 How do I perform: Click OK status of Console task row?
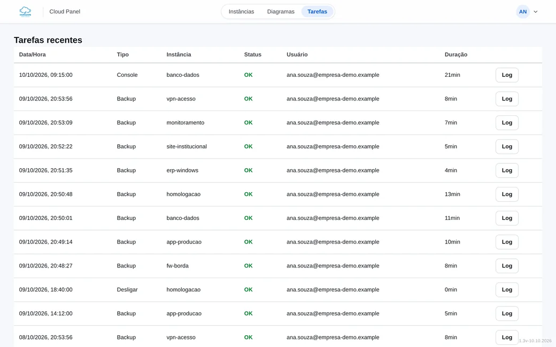pos(248,75)
